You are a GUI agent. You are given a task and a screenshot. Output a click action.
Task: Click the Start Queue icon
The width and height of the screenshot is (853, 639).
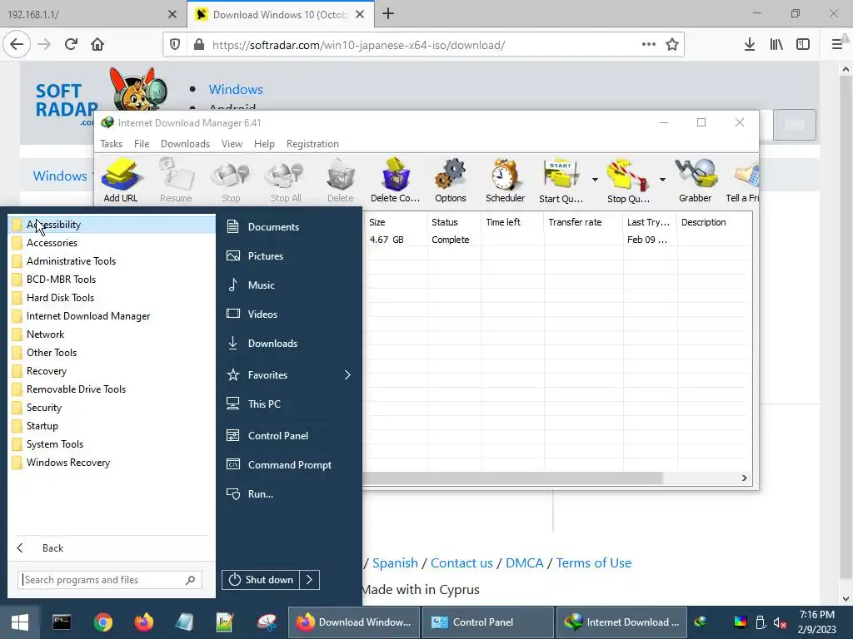click(561, 181)
